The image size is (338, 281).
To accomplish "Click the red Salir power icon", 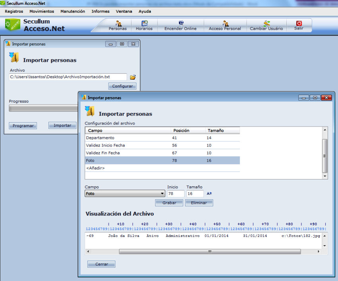I will tap(299, 23).
